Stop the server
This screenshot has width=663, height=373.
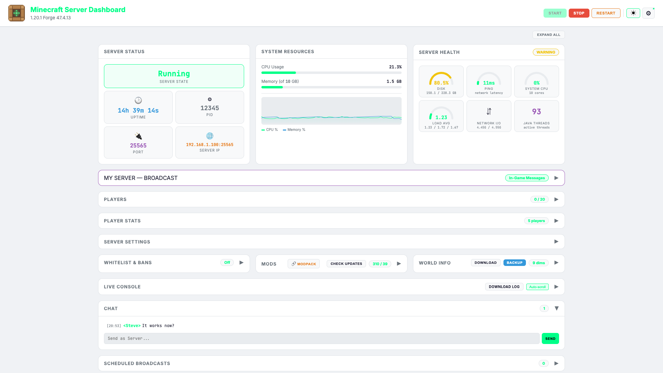point(579,13)
